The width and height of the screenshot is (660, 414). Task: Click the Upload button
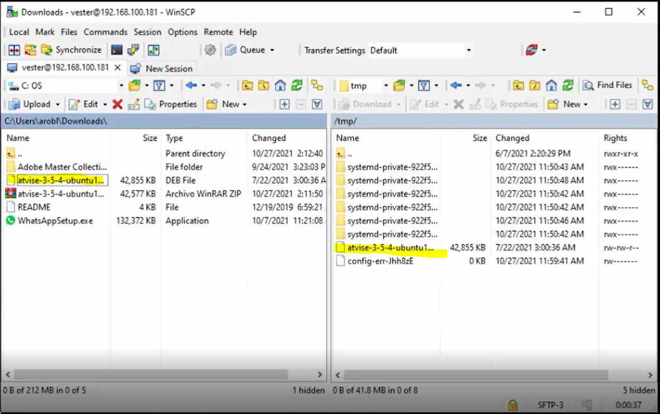pyautogui.click(x=30, y=104)
